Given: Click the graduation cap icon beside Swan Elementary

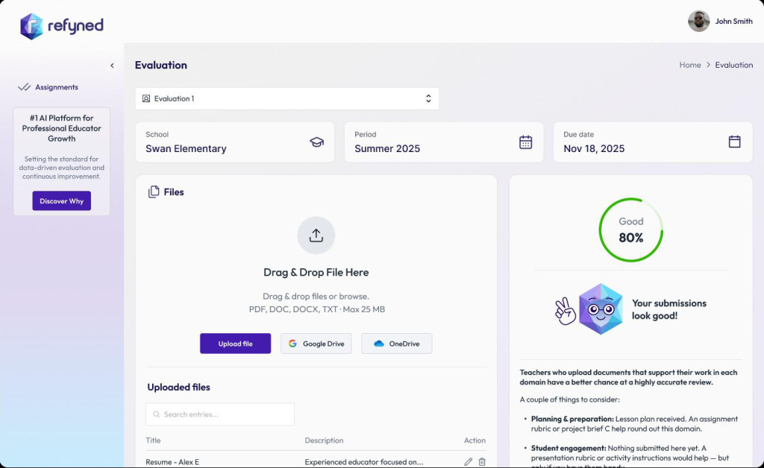Looking at the screenshot, I should pos(317,142).
